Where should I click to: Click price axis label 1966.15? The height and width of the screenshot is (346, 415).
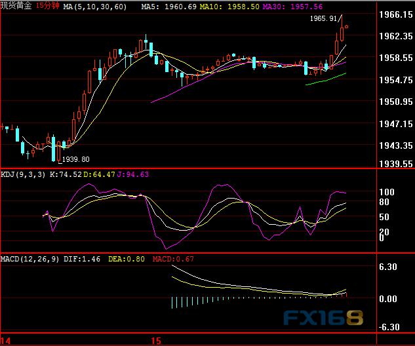click(x=396, y=15)
